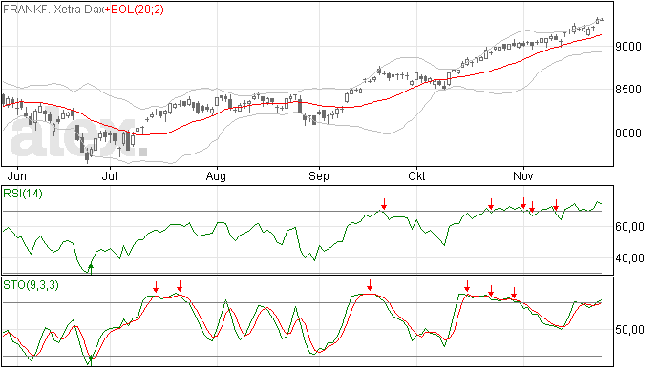Click the late-September red arrow in STO panel
The width and height of the screenshot is (659, 369).
coord(370,285)
